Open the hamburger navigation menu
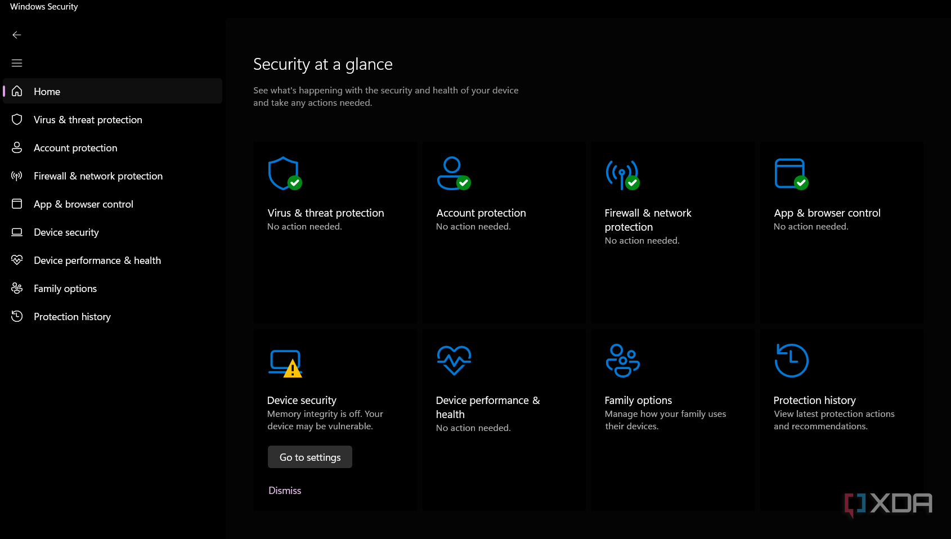951x539 pixels. click(x=17, y=63)
